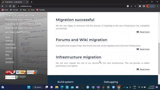Screen dimensions: 160x90
Task: Open the Wiki link in the sidebar
Action: point(7,55)
